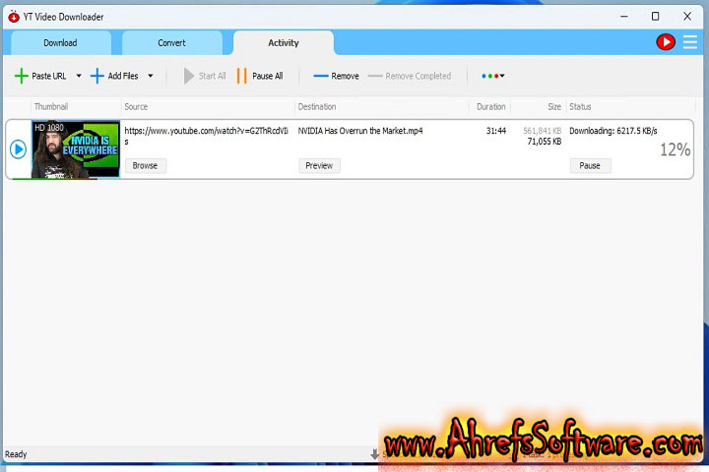This screenshot has width=709, height=472.
Task: Click the 561,841 KB total size
Action: pos(543,131)
